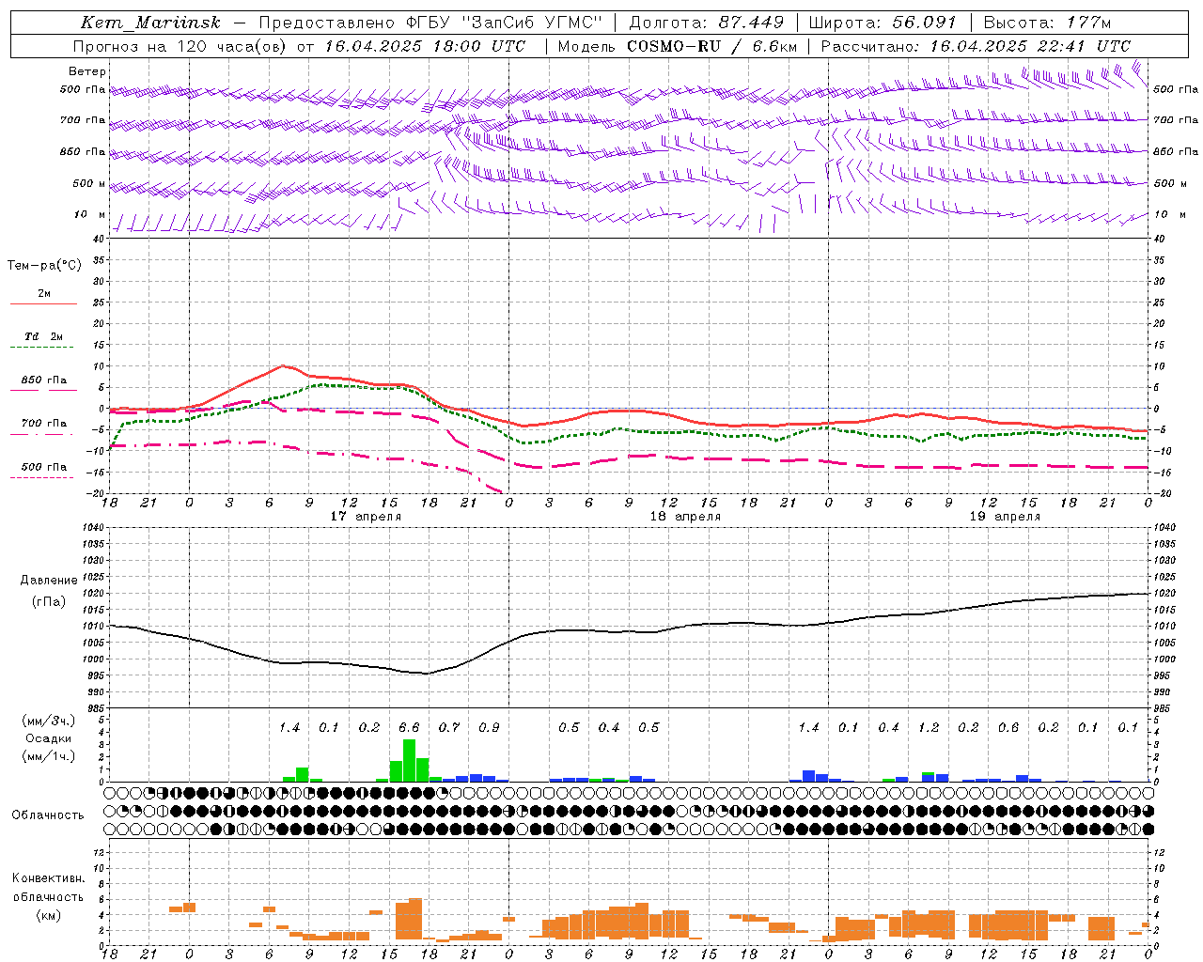Click the 6.6 precipitation total value
This screenshot has width=1203, height=962.
click(x=409, y=727)
